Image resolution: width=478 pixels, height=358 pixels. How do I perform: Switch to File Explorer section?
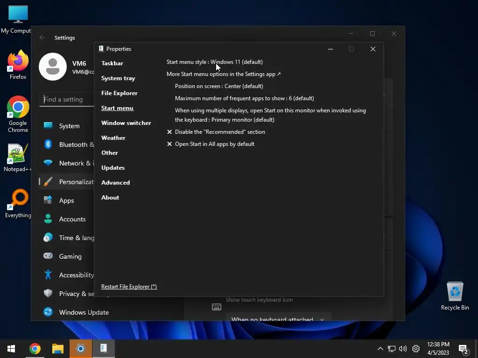[119, 93]
